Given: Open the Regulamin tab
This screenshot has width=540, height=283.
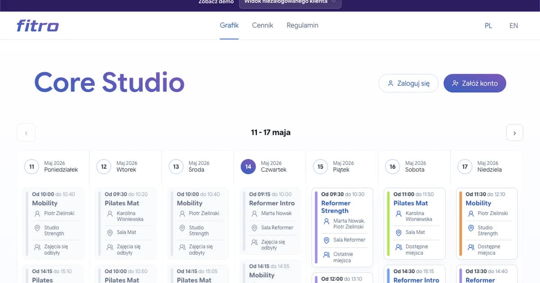Looking at the screenshot, I should pyautogui.click(x=302, y=25).
